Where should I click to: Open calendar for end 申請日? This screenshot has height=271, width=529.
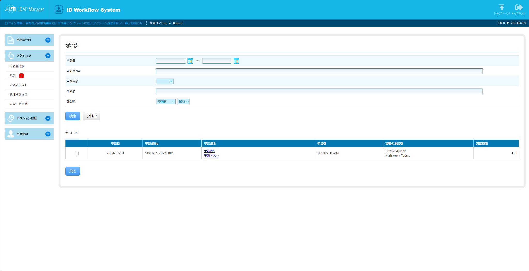point(236,61)
